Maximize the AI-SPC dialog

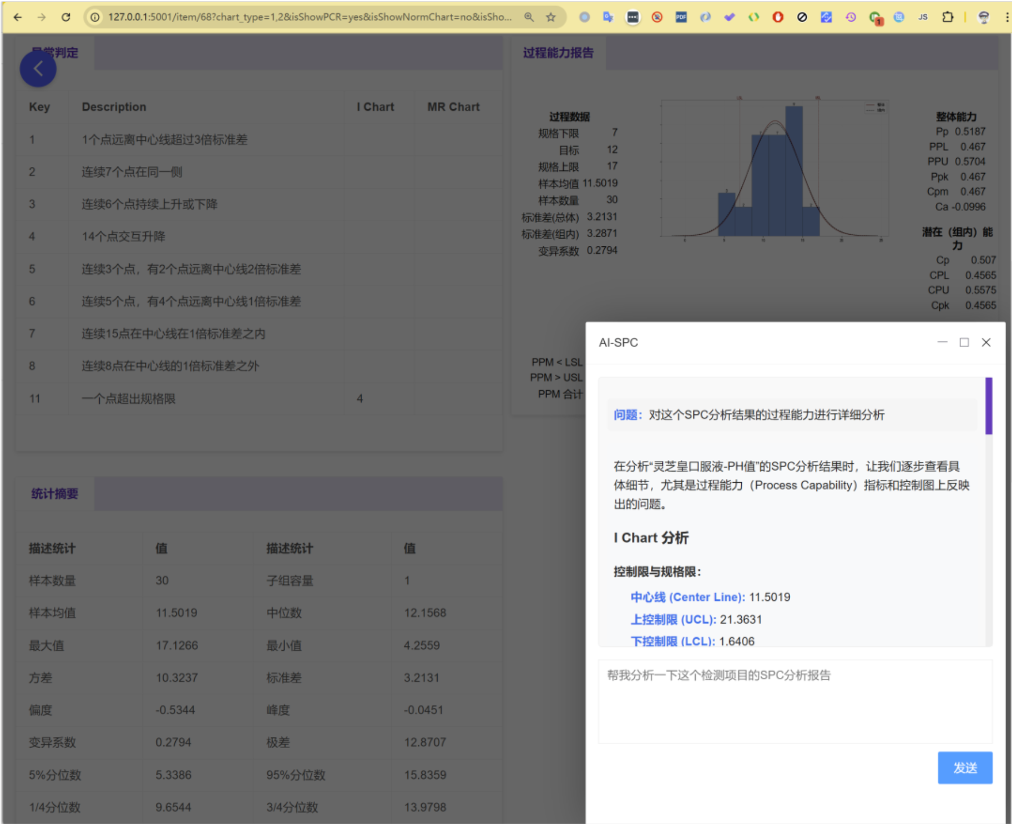click(x=964, y=342)
